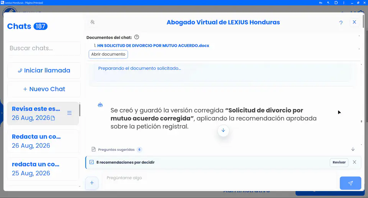This screenshot has height=198, width=368.
Task: Click the plus attach button beside input
Action: click(x=92, y=183)
